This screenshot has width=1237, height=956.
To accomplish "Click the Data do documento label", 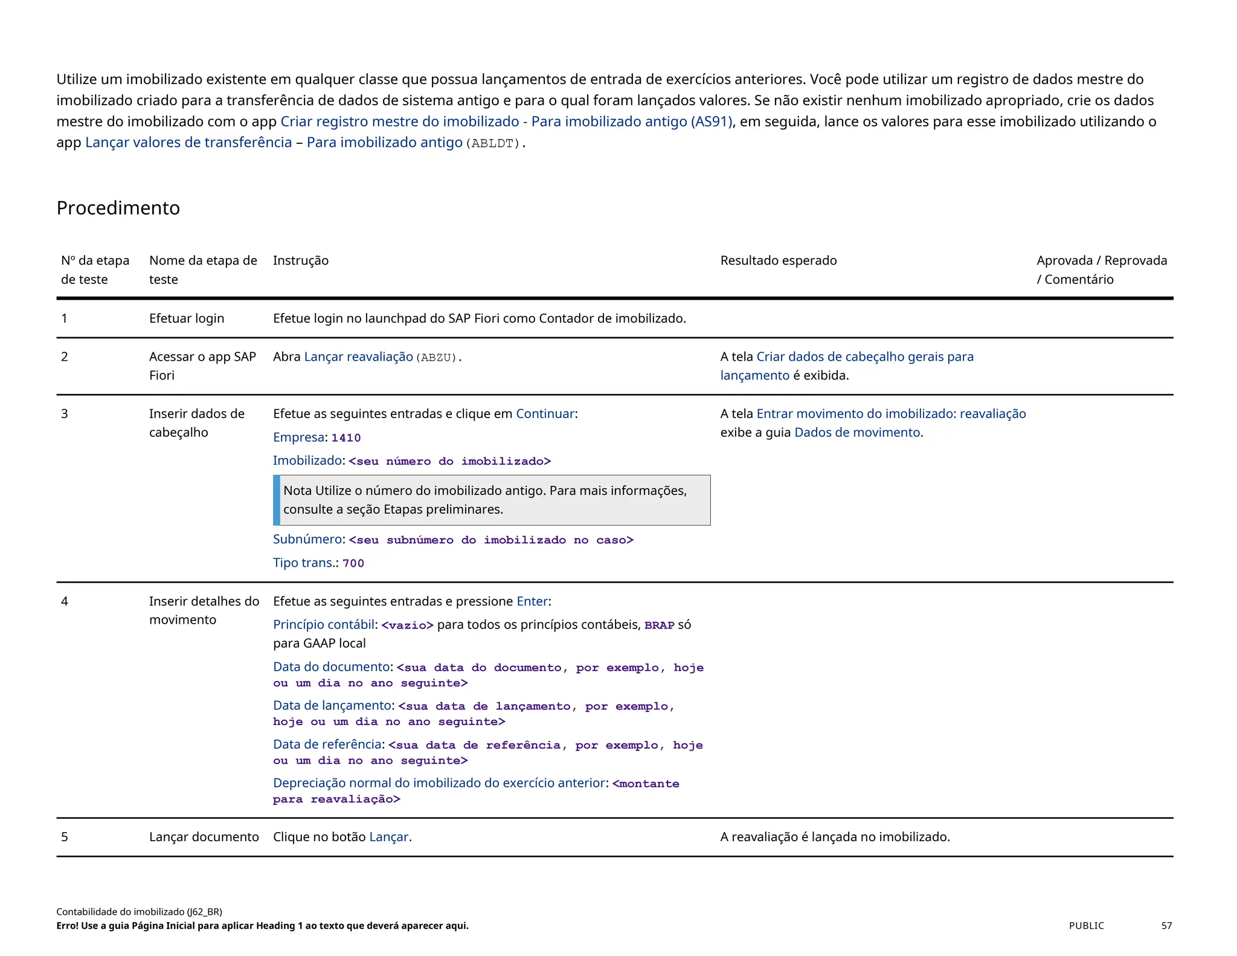I will [x=331, y=667].
